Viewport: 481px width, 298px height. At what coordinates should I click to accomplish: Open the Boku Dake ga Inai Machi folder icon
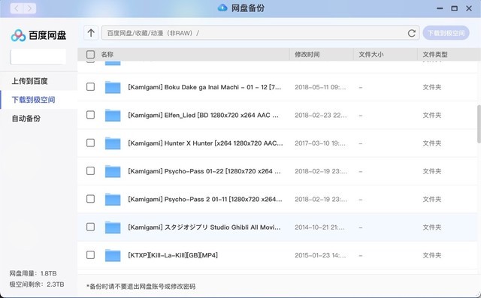[x=113, y=87]
